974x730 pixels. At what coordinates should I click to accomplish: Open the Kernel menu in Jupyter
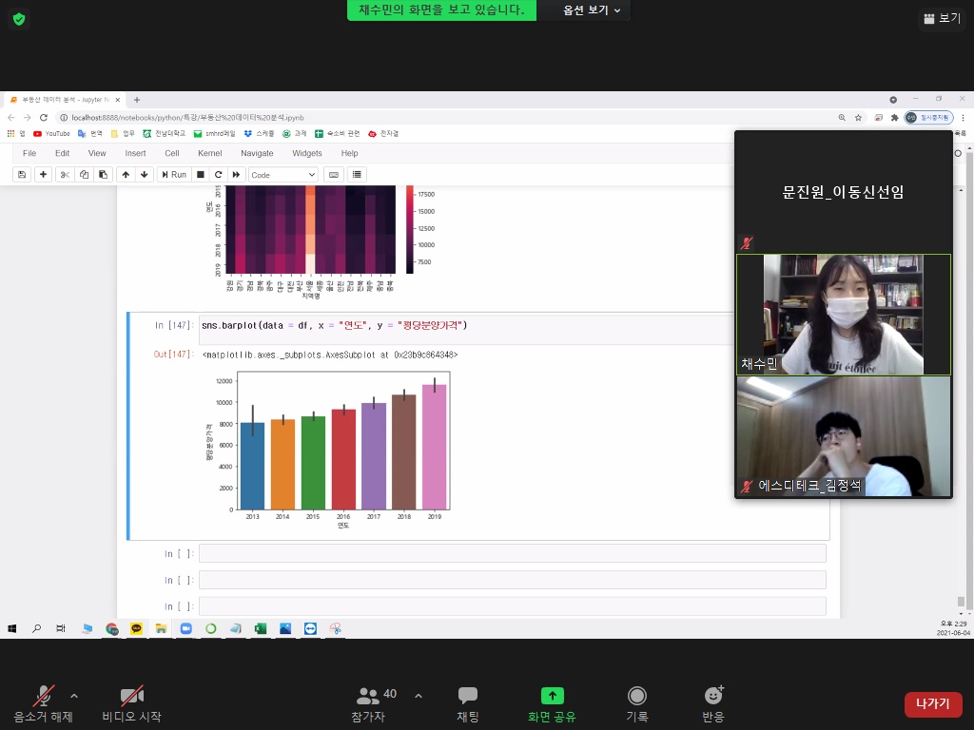pos(209,153)
